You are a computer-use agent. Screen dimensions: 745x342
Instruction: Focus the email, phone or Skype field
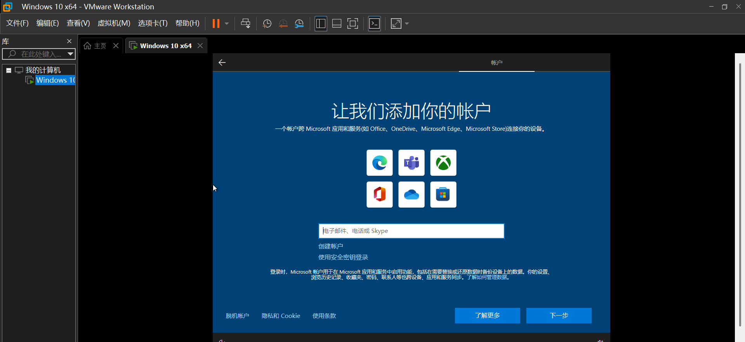(x=412, y=231)
